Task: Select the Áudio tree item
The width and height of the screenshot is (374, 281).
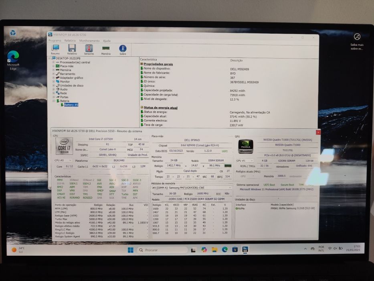Action: click(x=64, y=89)
